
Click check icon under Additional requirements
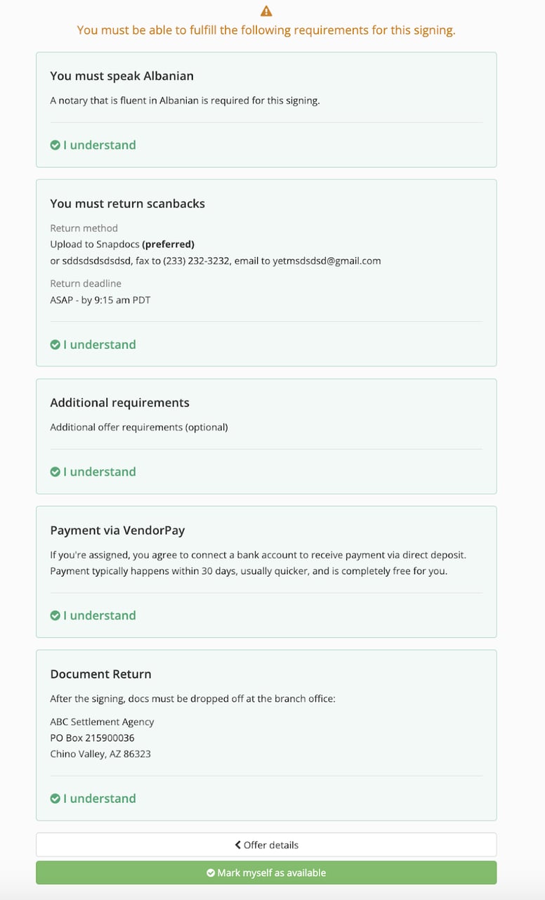click(55, 472)
